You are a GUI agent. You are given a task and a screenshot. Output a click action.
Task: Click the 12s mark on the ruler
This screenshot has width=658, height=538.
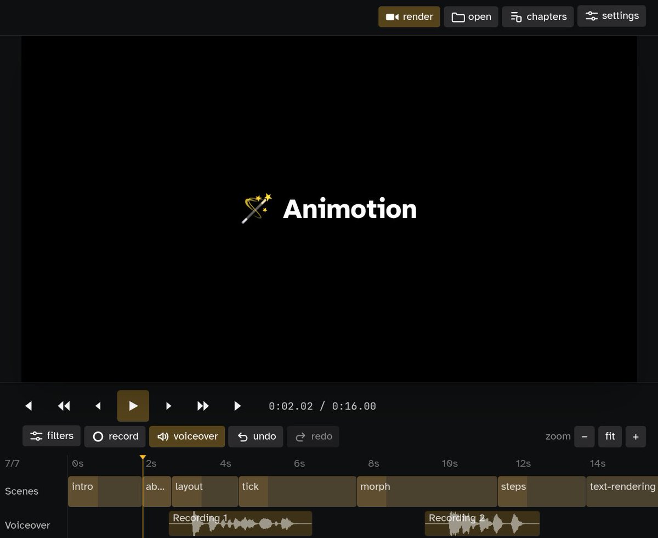(x=524, y=464)
